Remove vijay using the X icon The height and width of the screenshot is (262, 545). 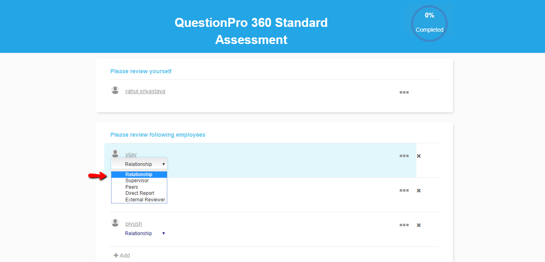tap(418, 156)
